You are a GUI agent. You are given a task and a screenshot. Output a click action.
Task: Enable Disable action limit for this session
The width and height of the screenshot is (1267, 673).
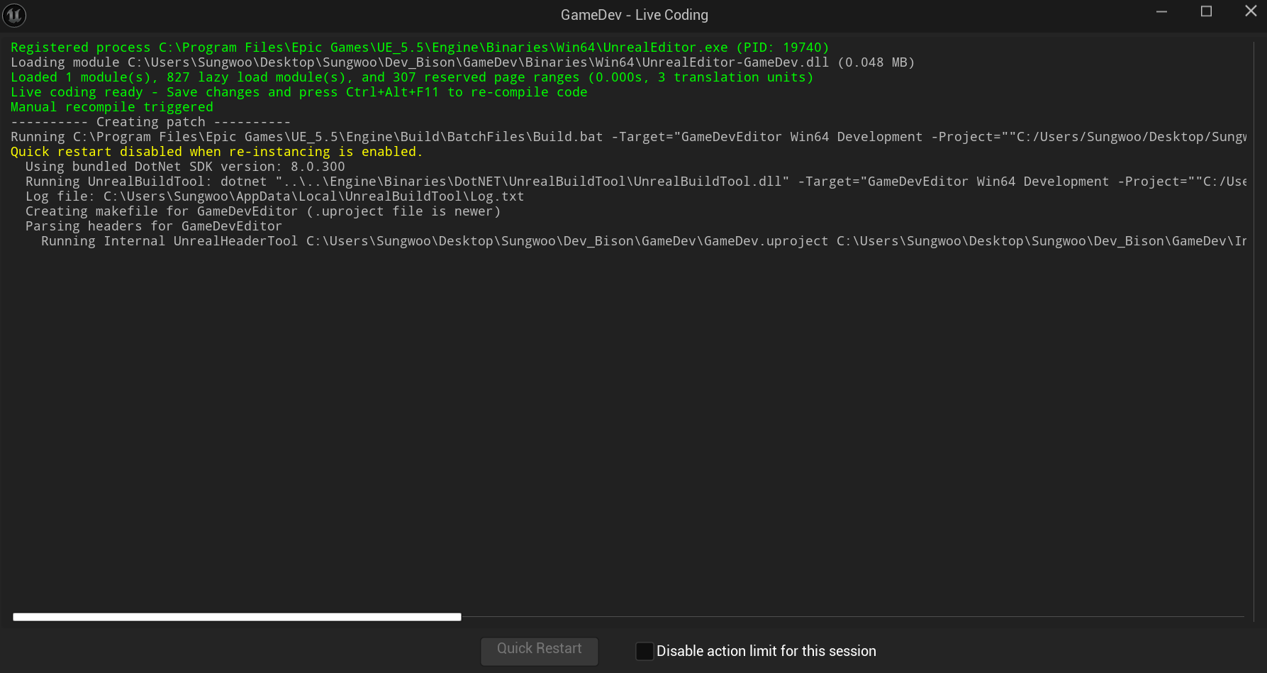click(644, 651)
